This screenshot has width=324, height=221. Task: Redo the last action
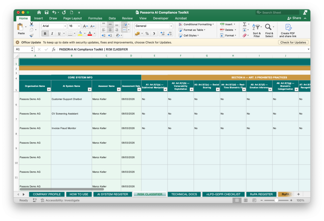64,12
